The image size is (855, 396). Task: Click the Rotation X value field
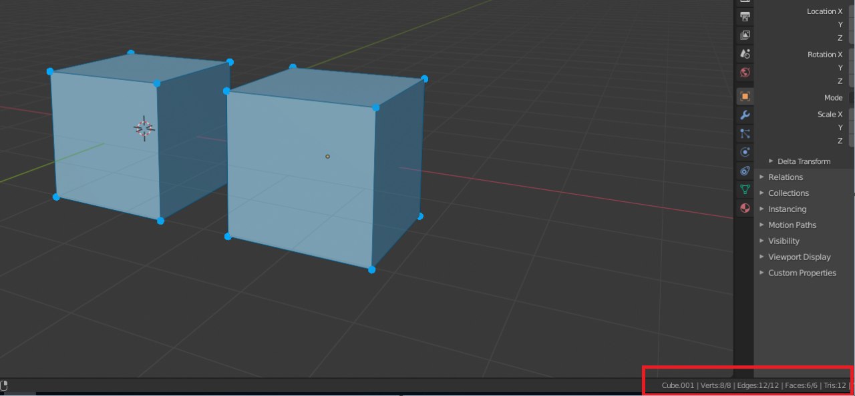[852, 55]
